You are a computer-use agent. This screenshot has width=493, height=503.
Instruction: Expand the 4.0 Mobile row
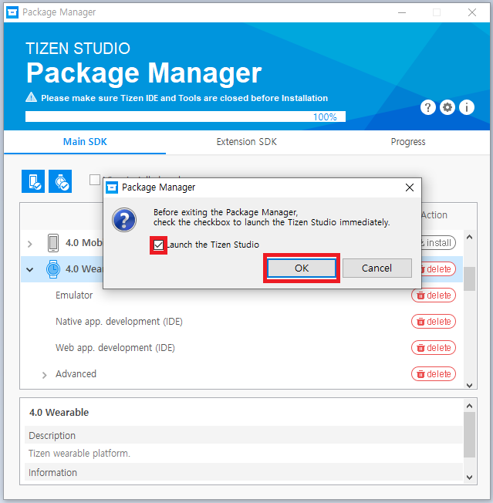30,244
